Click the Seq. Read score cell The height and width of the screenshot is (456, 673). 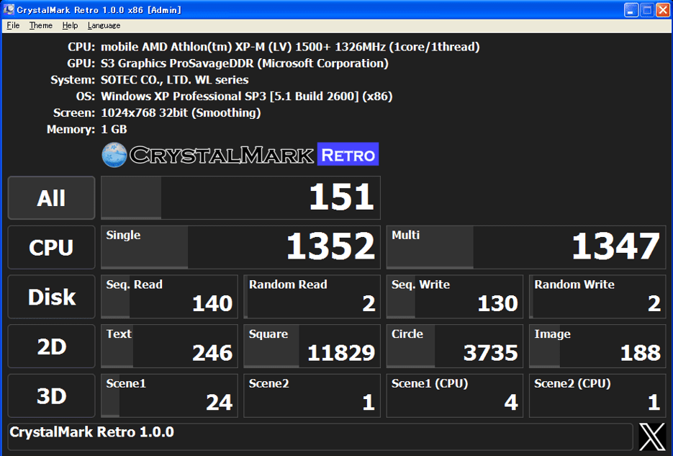pos(170,297)
